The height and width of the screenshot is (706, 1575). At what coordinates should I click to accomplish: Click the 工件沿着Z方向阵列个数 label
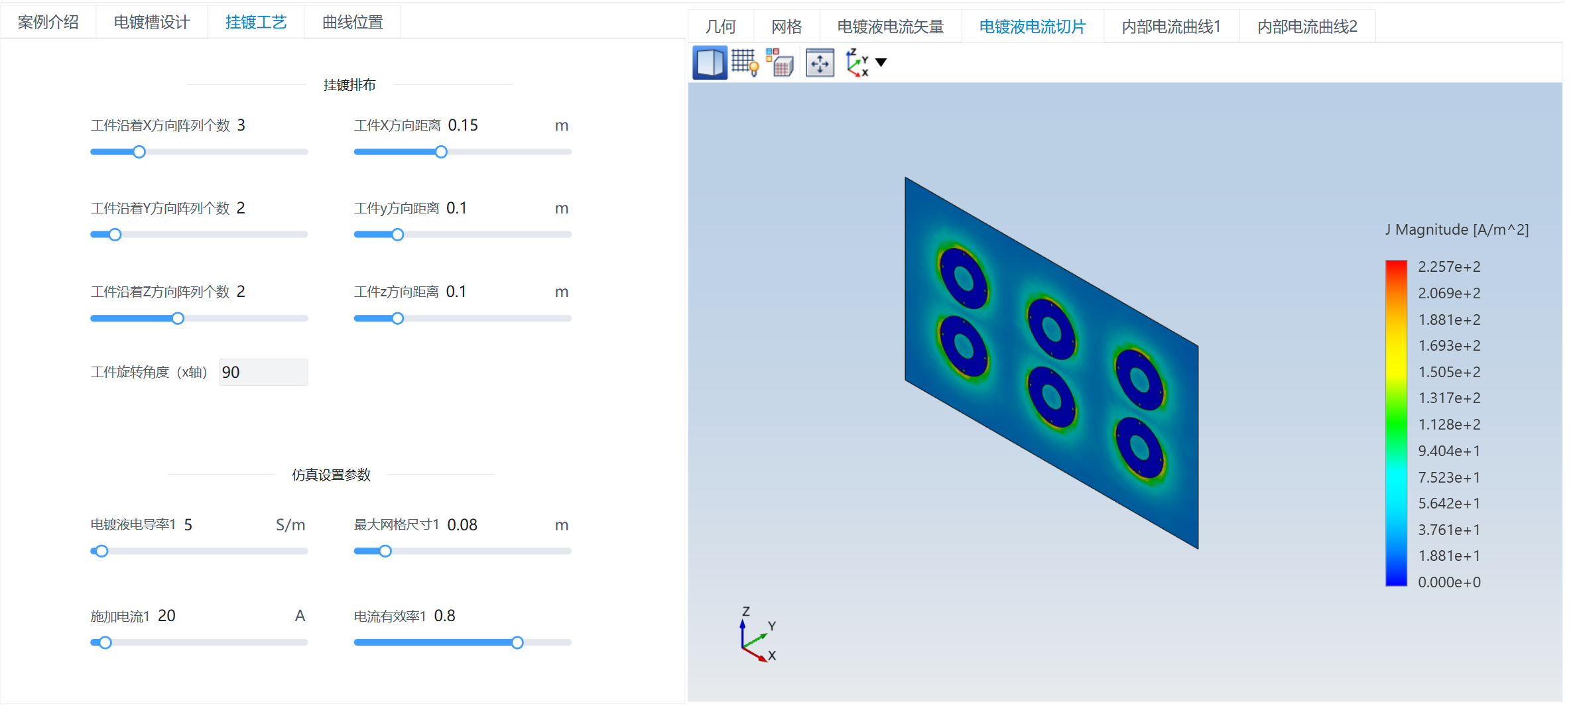pos(160,292)
